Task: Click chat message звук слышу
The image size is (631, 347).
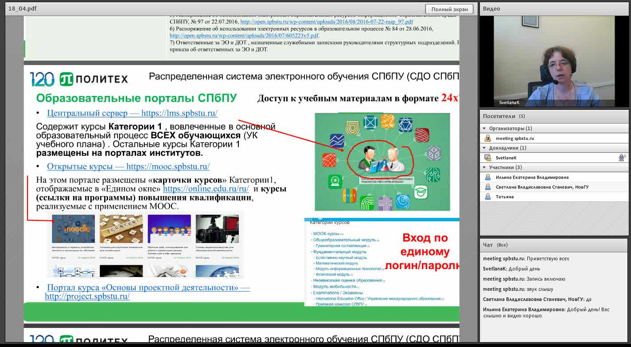Action: 518,289
